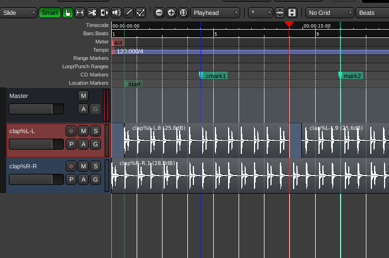Click the Automation button on Master track
The height and width of the screenshot is (258, 389).
83,109
